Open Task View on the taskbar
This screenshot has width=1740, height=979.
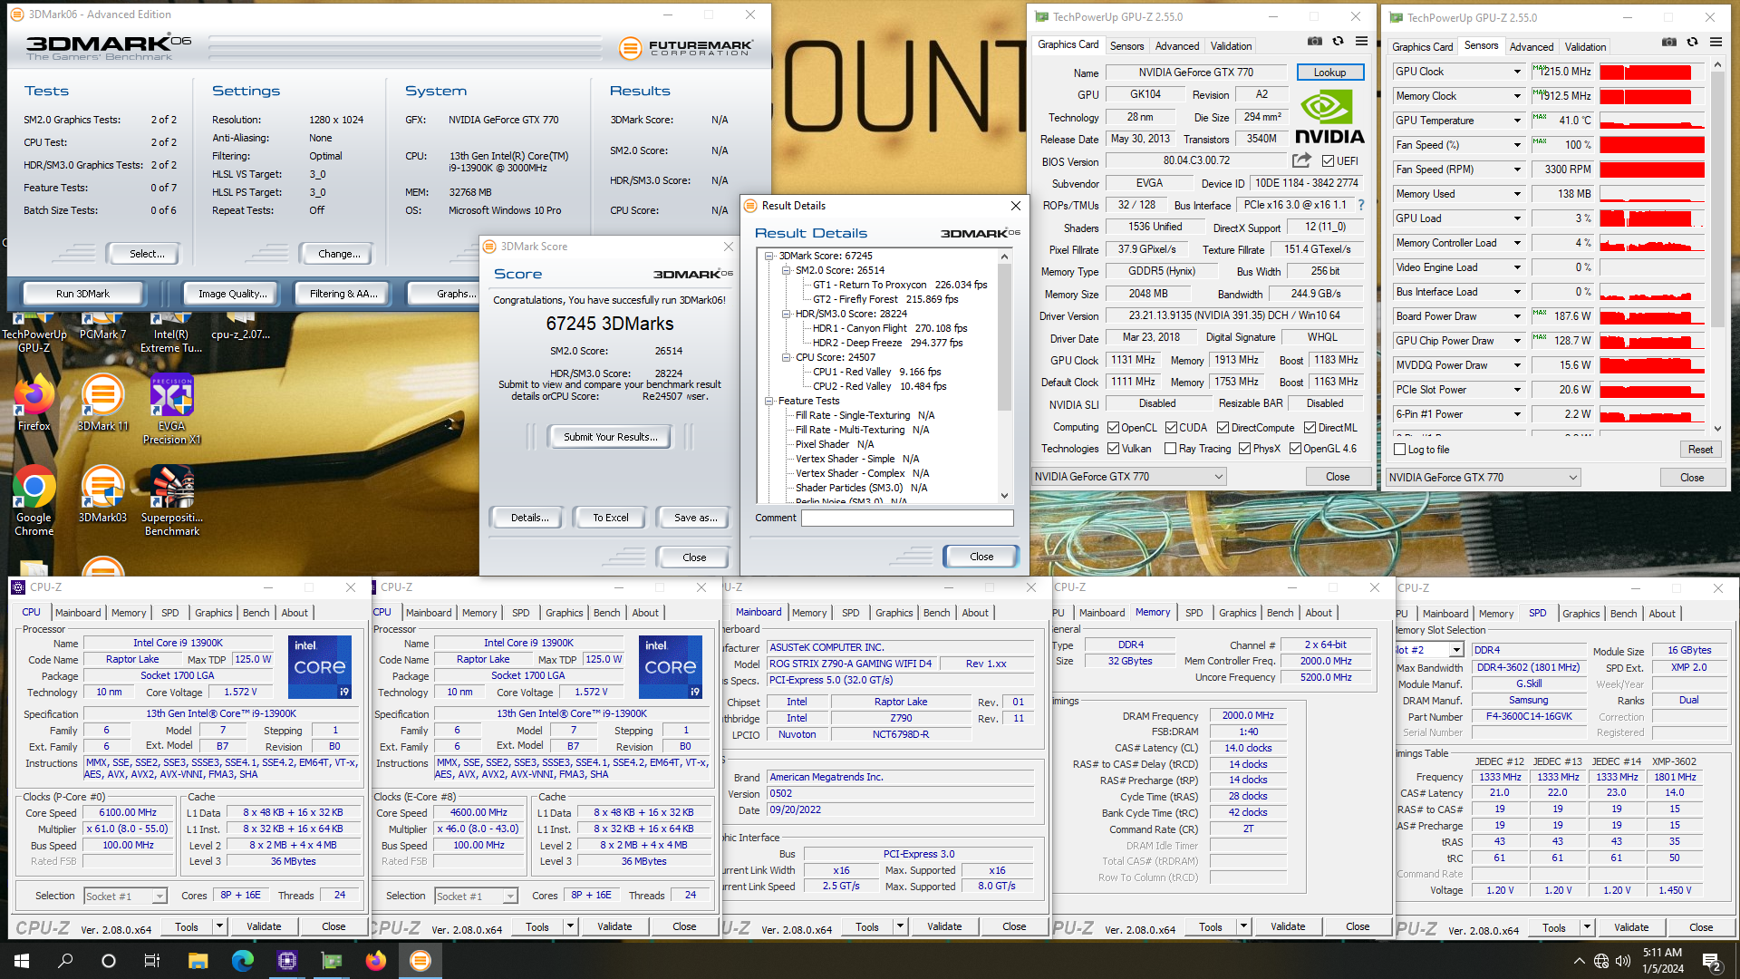[152, 961]
